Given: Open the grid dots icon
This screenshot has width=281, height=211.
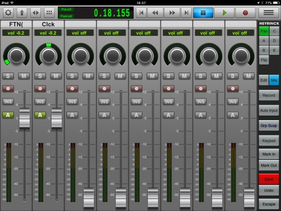Looking at the screenshot, I should (x=49, y=13).
